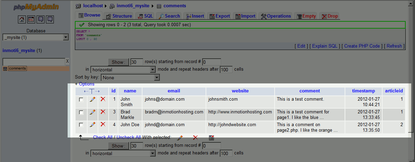Open the Export tab

pos(219,16)
